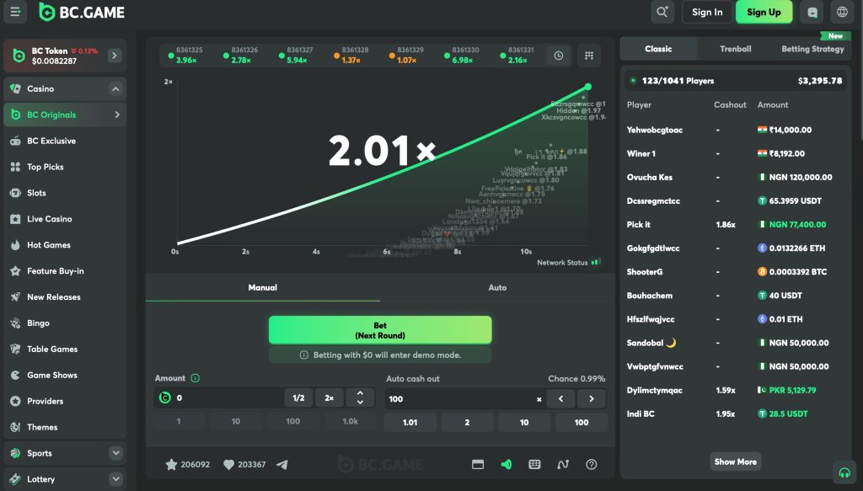Collapse the Casino section chevron
The height and width of the screenshot is (491, 863).
tap(115, 88)
